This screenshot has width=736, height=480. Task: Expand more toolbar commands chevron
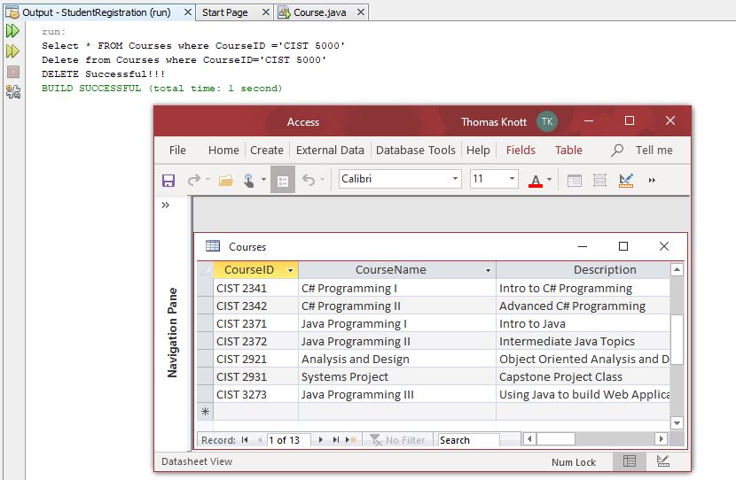[652, 180]
